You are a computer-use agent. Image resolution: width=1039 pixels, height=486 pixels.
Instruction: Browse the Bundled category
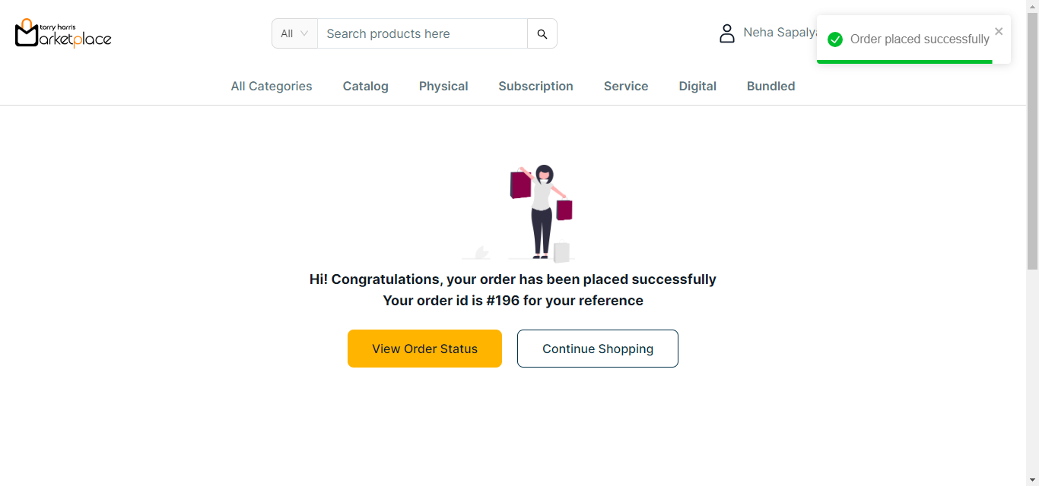(x=771, y=87)
